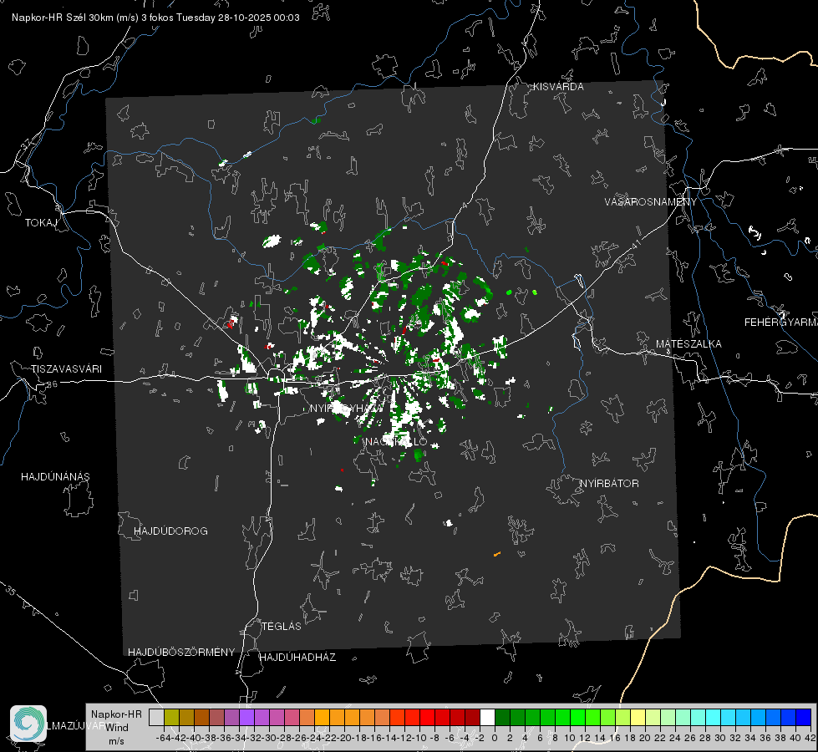Click the HAJDÚHADHÁZ city label

click(x=297, y=658)
